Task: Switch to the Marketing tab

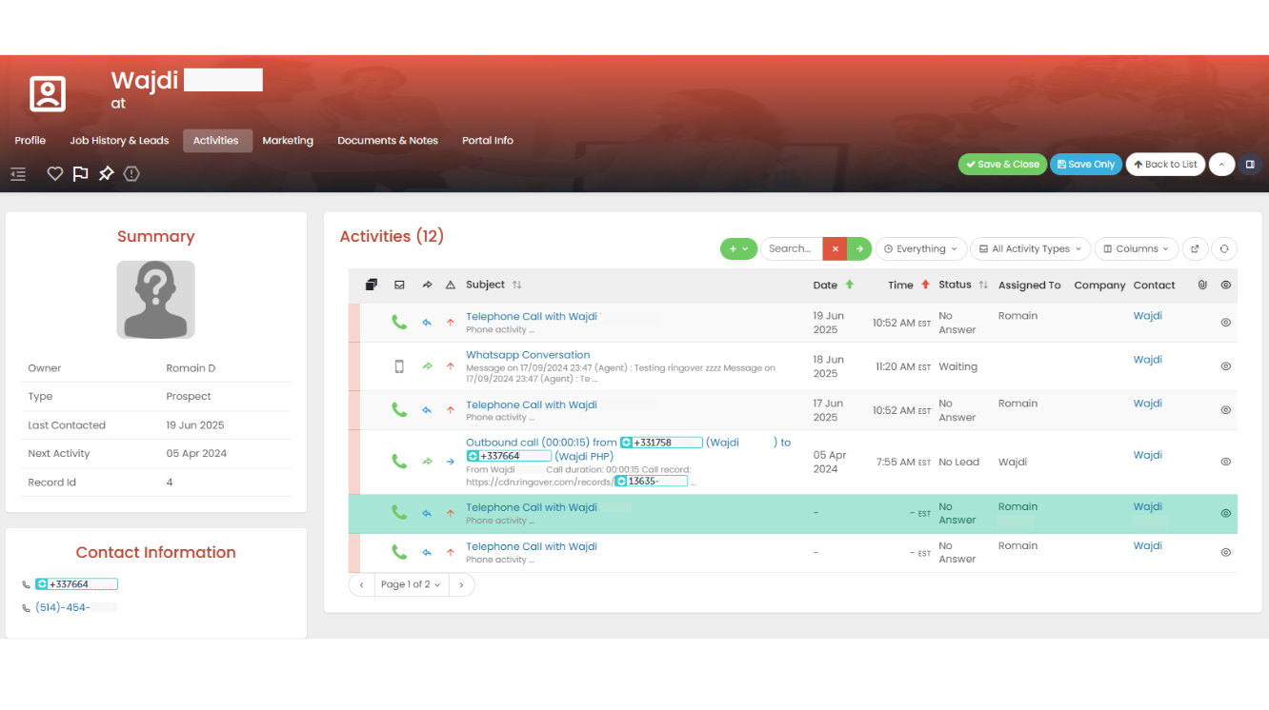Action: (x=288, y=140)
